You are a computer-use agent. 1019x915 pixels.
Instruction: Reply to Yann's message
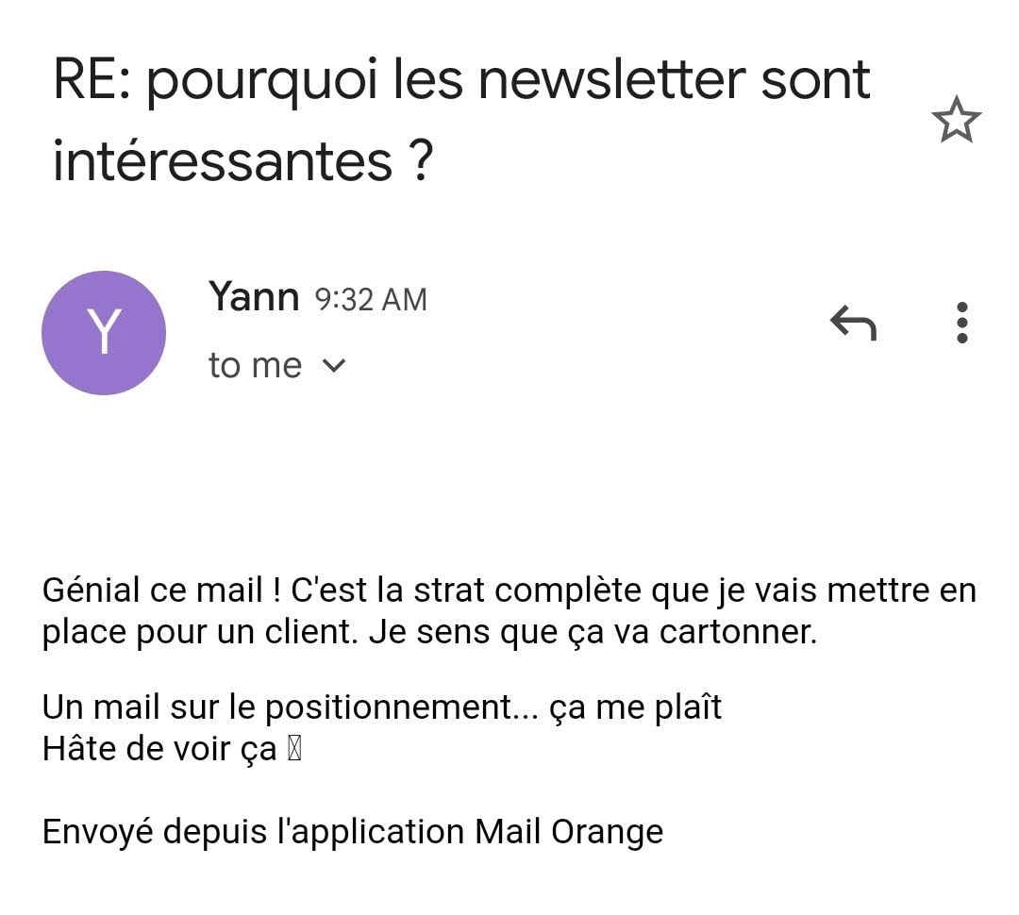tap(853, 324)
